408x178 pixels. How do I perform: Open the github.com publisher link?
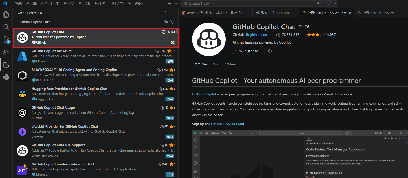coord(259,35)
